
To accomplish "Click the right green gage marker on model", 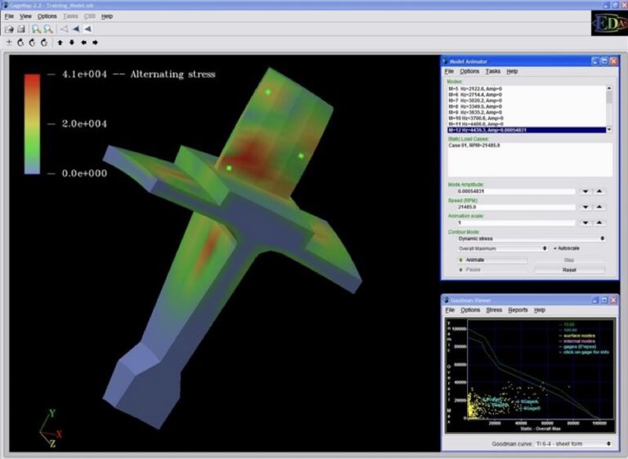I will [301, 155].
